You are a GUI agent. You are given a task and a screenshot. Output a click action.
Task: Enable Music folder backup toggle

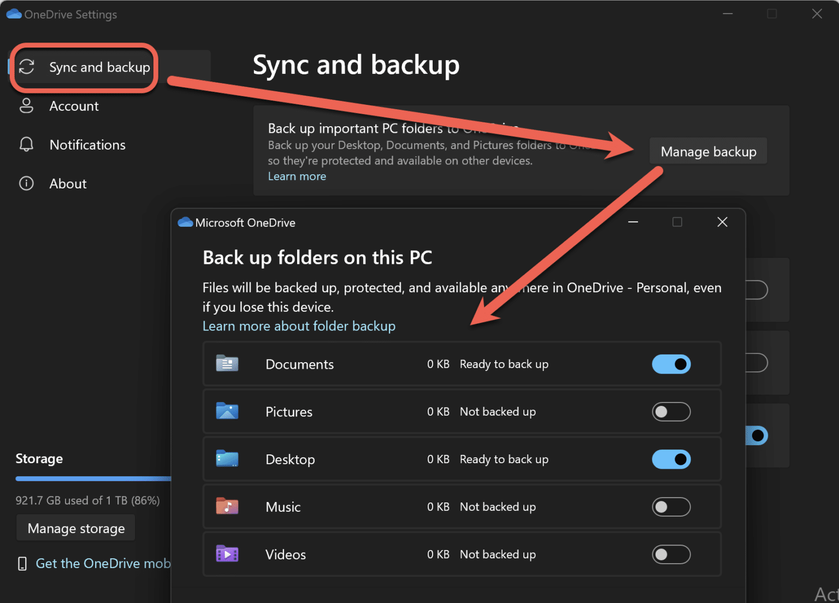(x=671, y=507)
